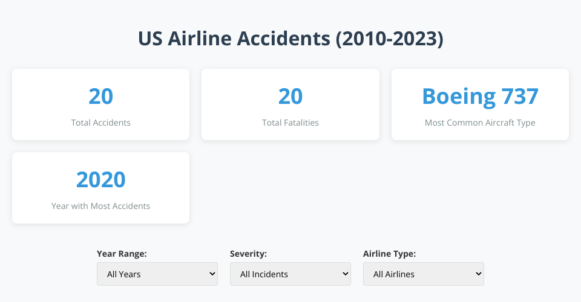Open the Airline Type dropdown
This screenshot has height=302, width=581.
pyautogui.click(x=423, y=274)
